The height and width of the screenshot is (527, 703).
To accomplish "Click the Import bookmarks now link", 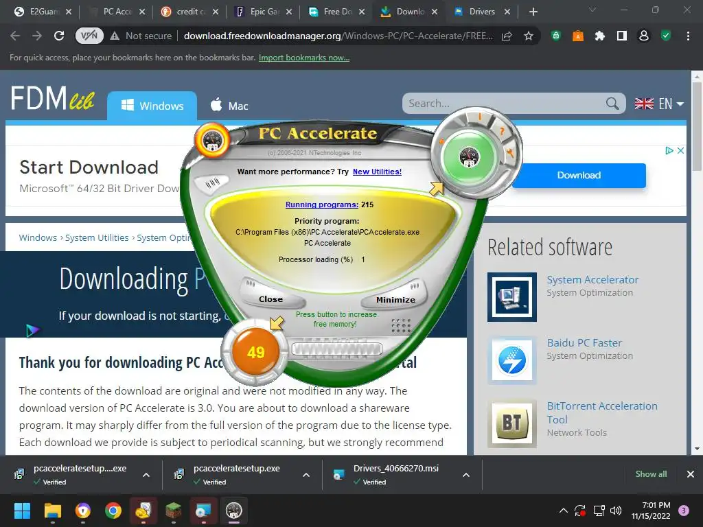I will 304,58.
